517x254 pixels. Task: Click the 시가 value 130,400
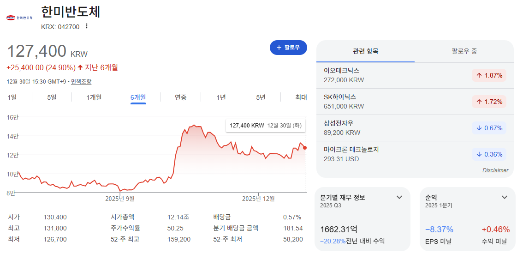coord(55,218)
